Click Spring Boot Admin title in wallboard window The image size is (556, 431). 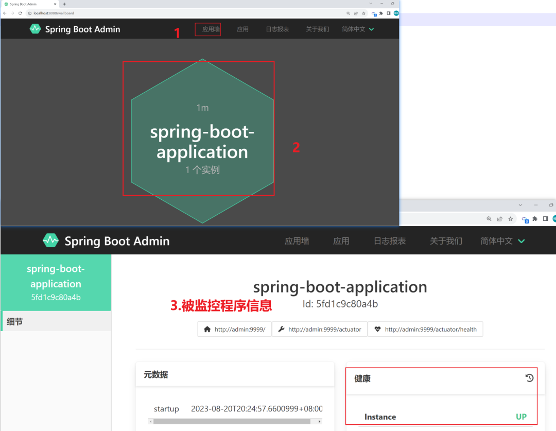click(x=82, y=29)
